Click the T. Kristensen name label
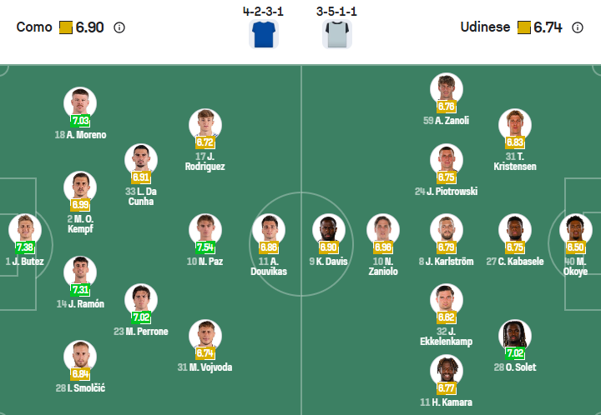 click(515, 161)
